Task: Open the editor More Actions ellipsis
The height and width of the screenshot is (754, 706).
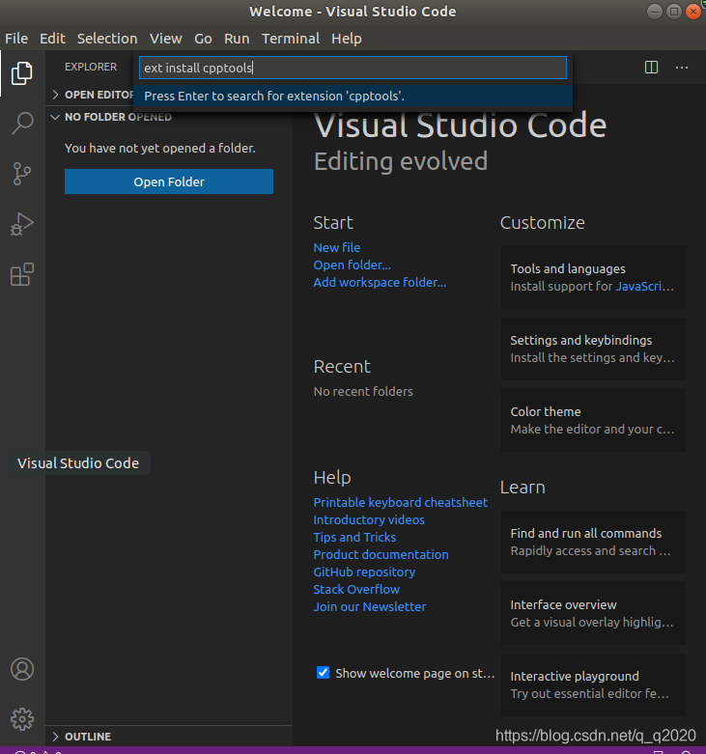Action: (682, 68)
